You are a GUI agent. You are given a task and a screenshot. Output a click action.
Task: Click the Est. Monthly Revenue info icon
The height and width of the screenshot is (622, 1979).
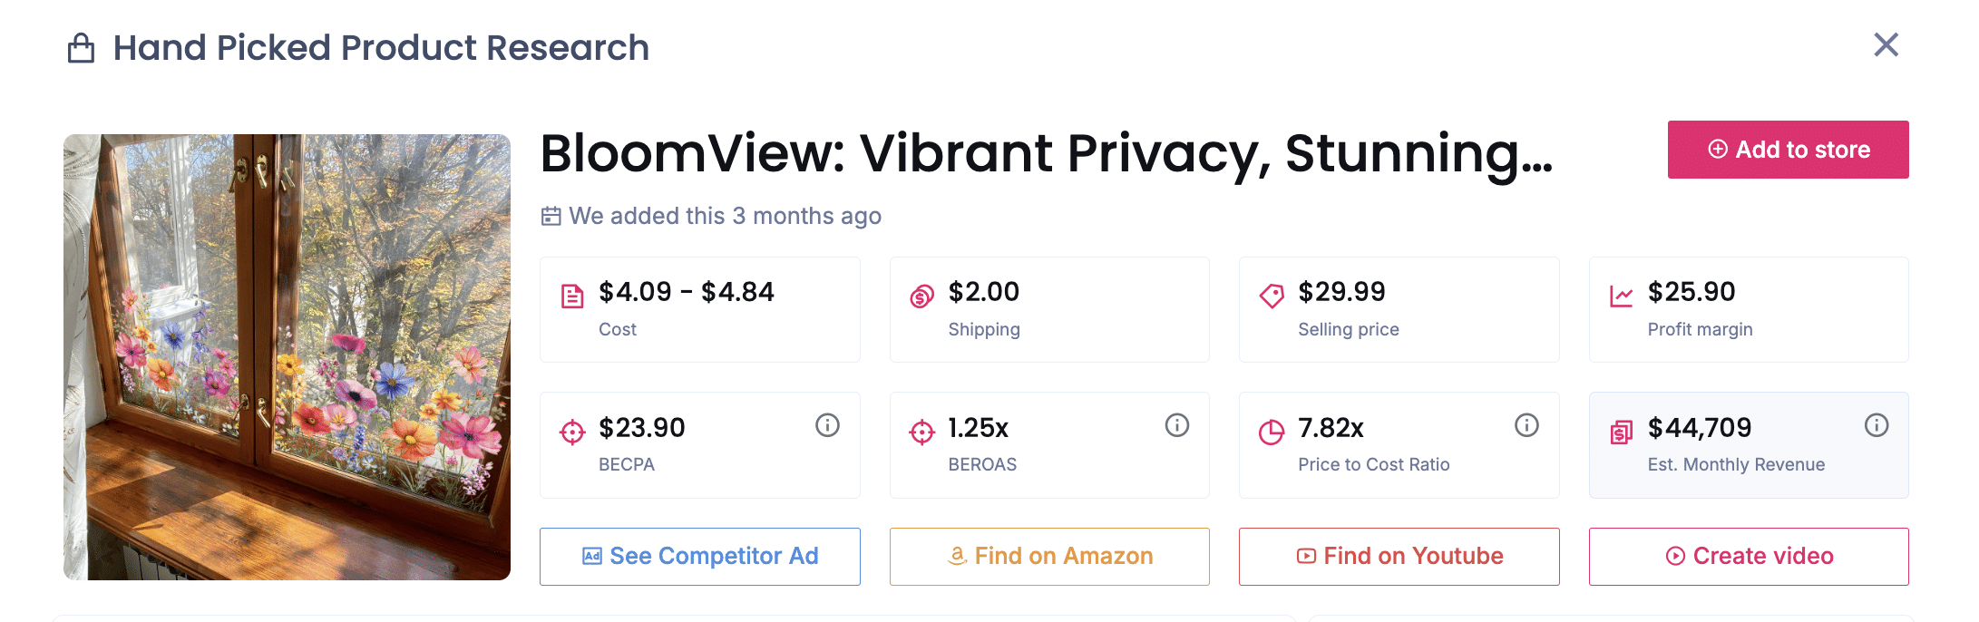[1876, 425]
